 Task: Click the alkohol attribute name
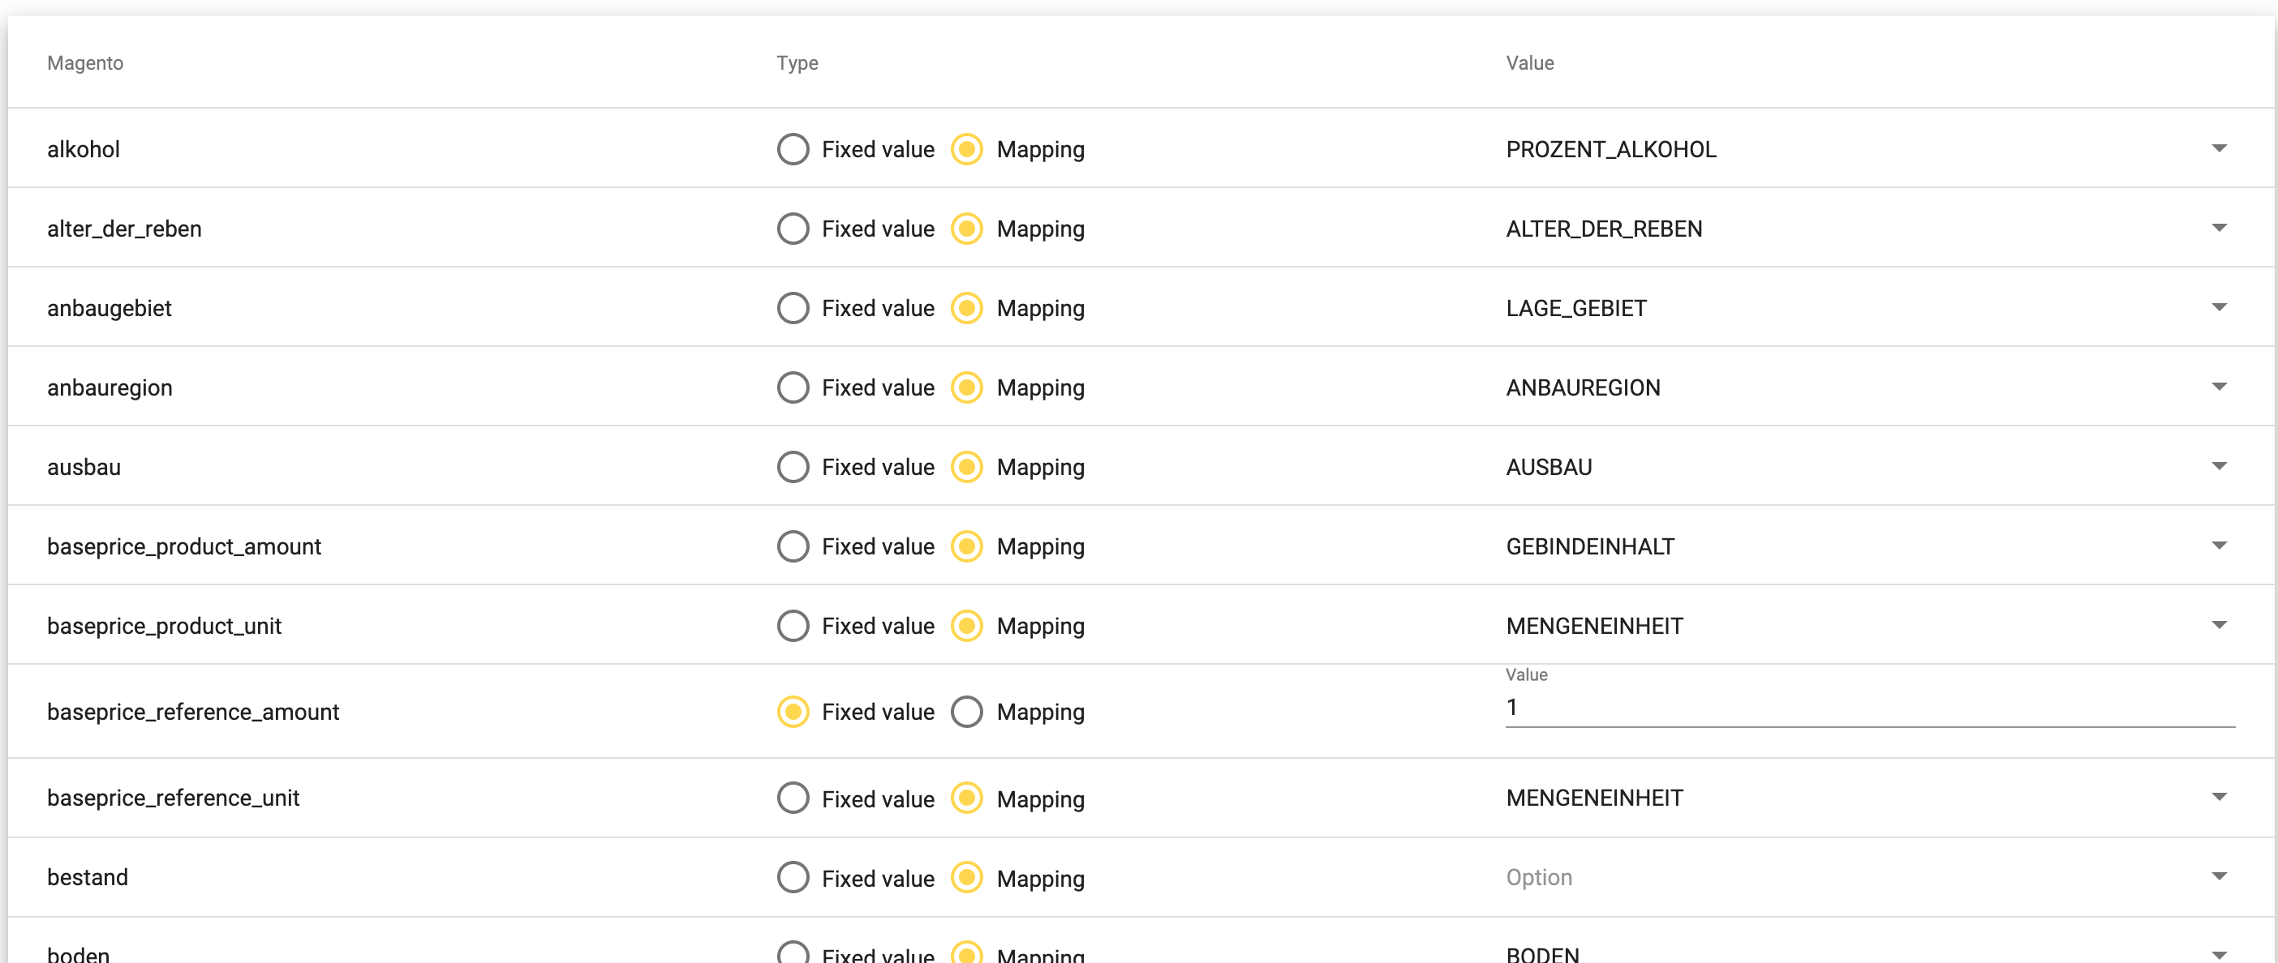[x=83, y=149]
